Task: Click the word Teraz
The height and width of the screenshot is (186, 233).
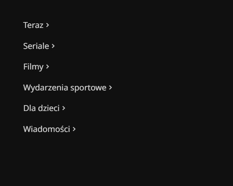Action: 33,25
